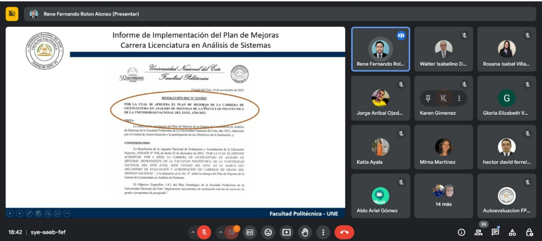Click the muted mic icon on Jorge Anibal's tile

click(401, 84)
